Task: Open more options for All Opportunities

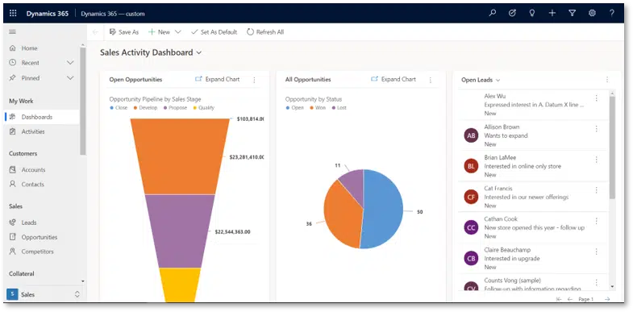Action: pos(431,80)
